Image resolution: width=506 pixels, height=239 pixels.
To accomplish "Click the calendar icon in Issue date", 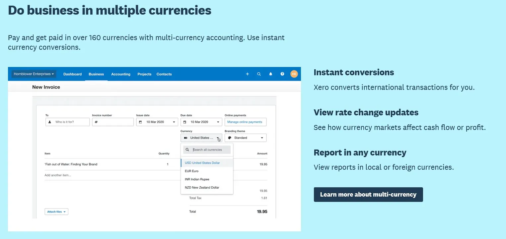I will pos(140,122).
